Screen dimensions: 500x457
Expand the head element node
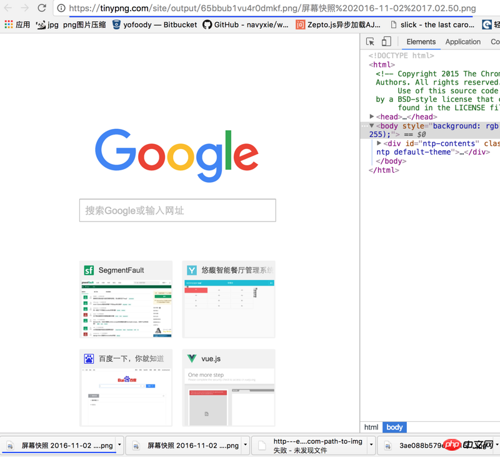[371, 116]
